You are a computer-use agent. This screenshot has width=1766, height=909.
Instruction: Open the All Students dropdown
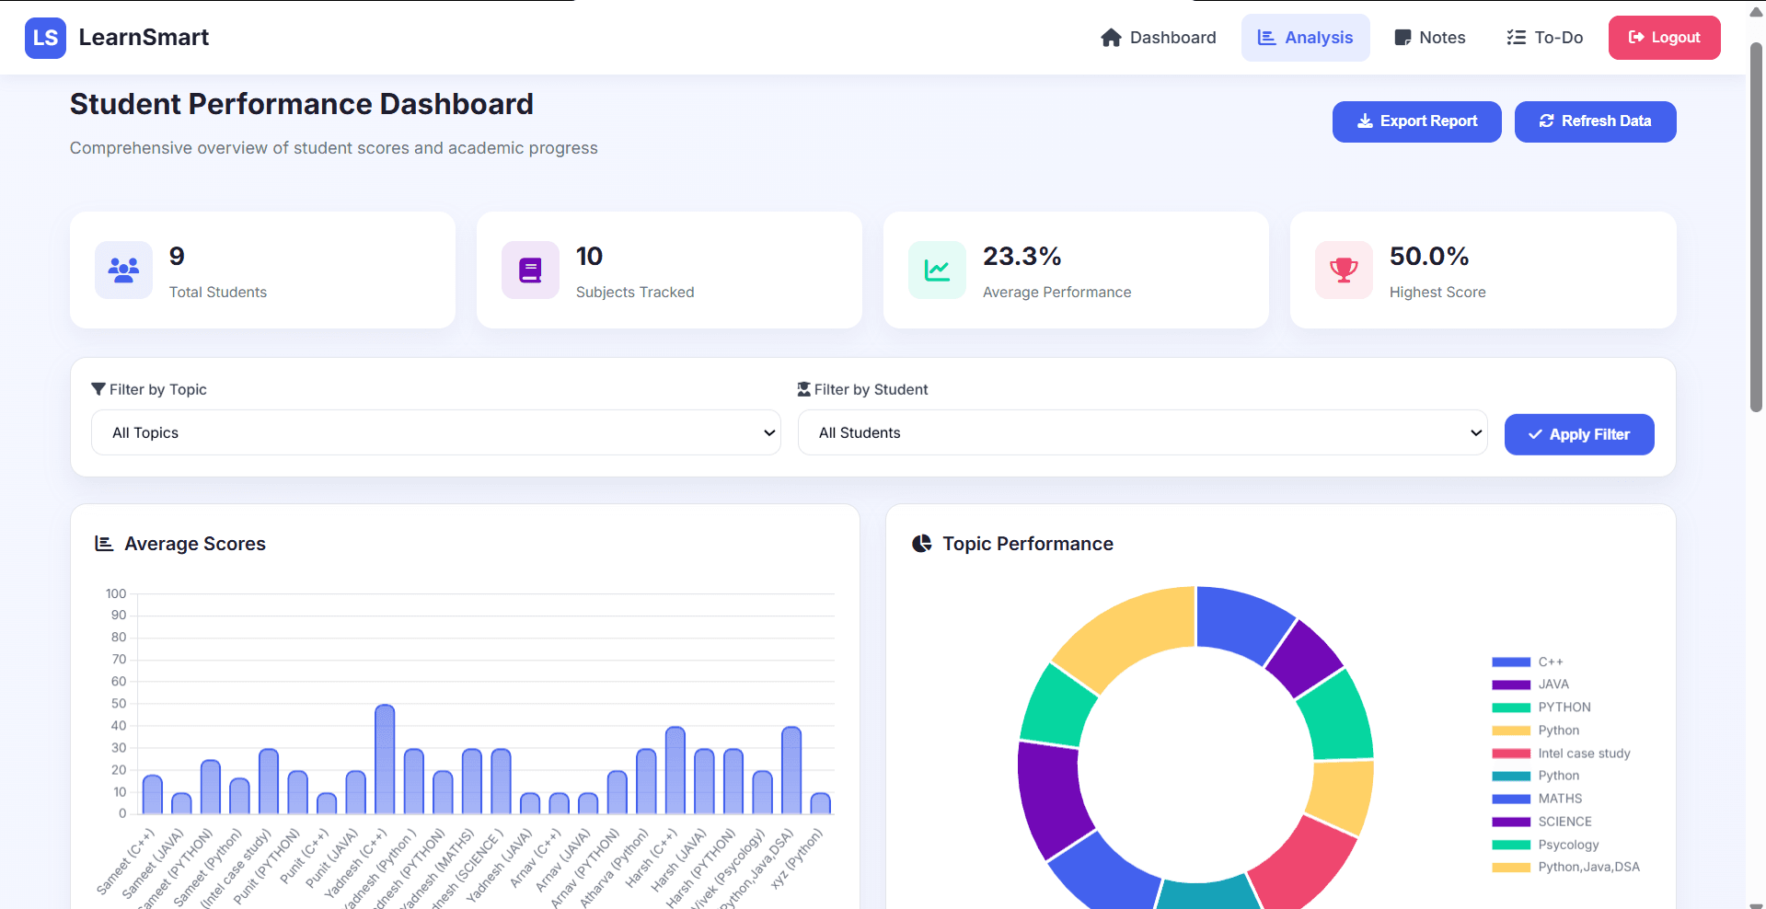coord(1142,432)
